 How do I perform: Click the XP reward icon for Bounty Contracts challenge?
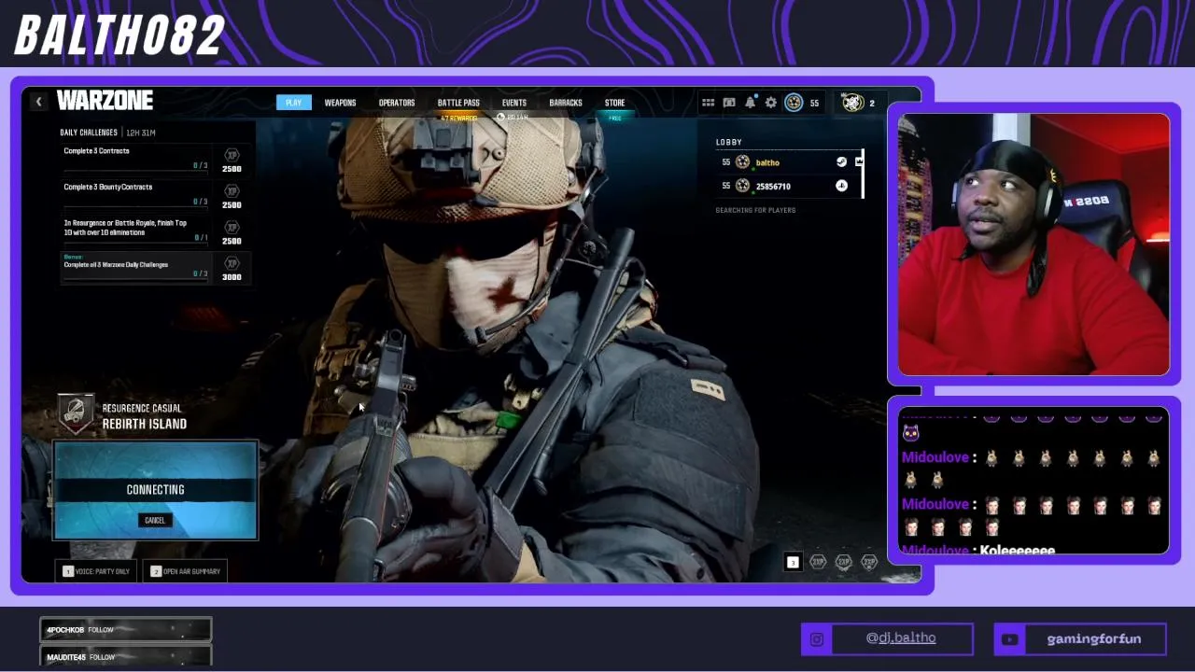click(x=232, y=191)
